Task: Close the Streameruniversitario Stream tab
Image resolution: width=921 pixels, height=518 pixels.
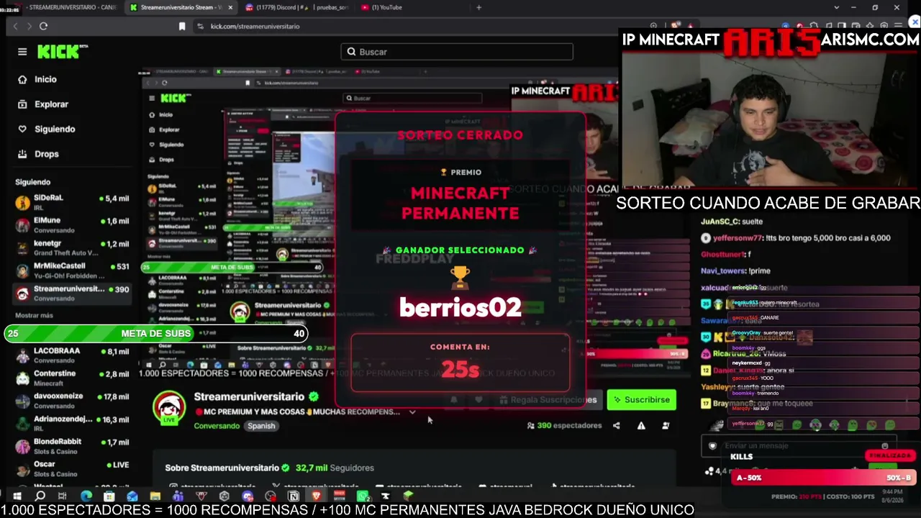Action: click(x=230, y=7)
